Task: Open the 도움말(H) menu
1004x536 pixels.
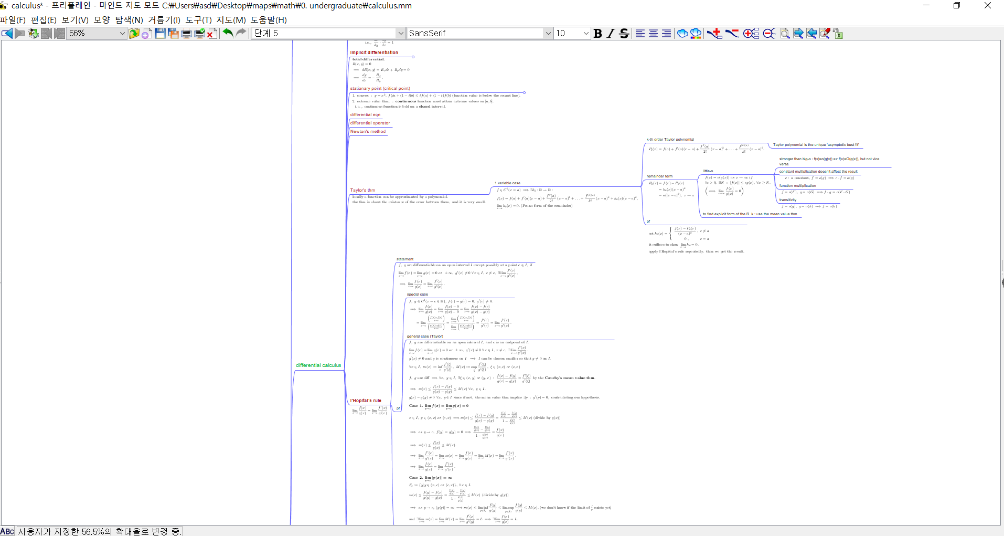Action: pyautogui.click(x=269, y=20)
